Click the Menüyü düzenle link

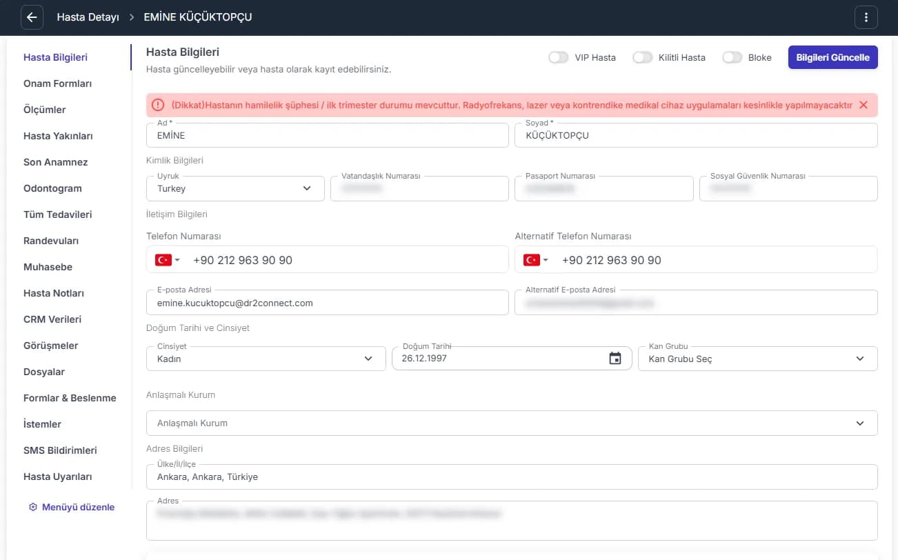[78, 507]
